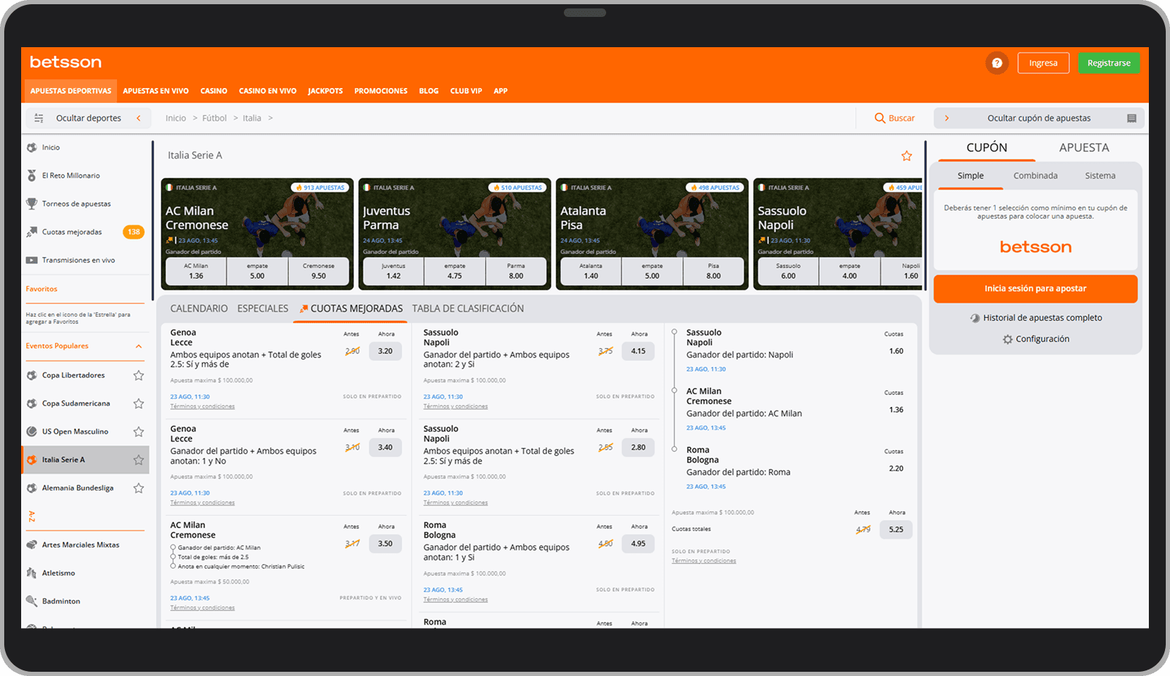This screenshot has height=676, width=1170.
Task: Open Copa Libertadores ball icon
Action: (x=32, y=375)
